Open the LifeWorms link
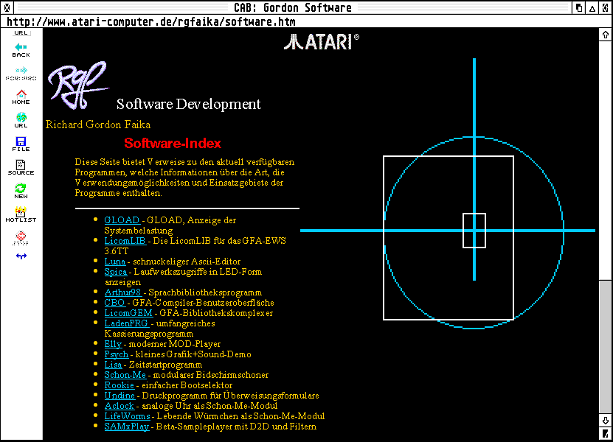613x442 pixels. [x=127, y=416]
